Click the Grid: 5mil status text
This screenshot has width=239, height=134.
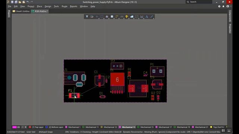(31, 132)
